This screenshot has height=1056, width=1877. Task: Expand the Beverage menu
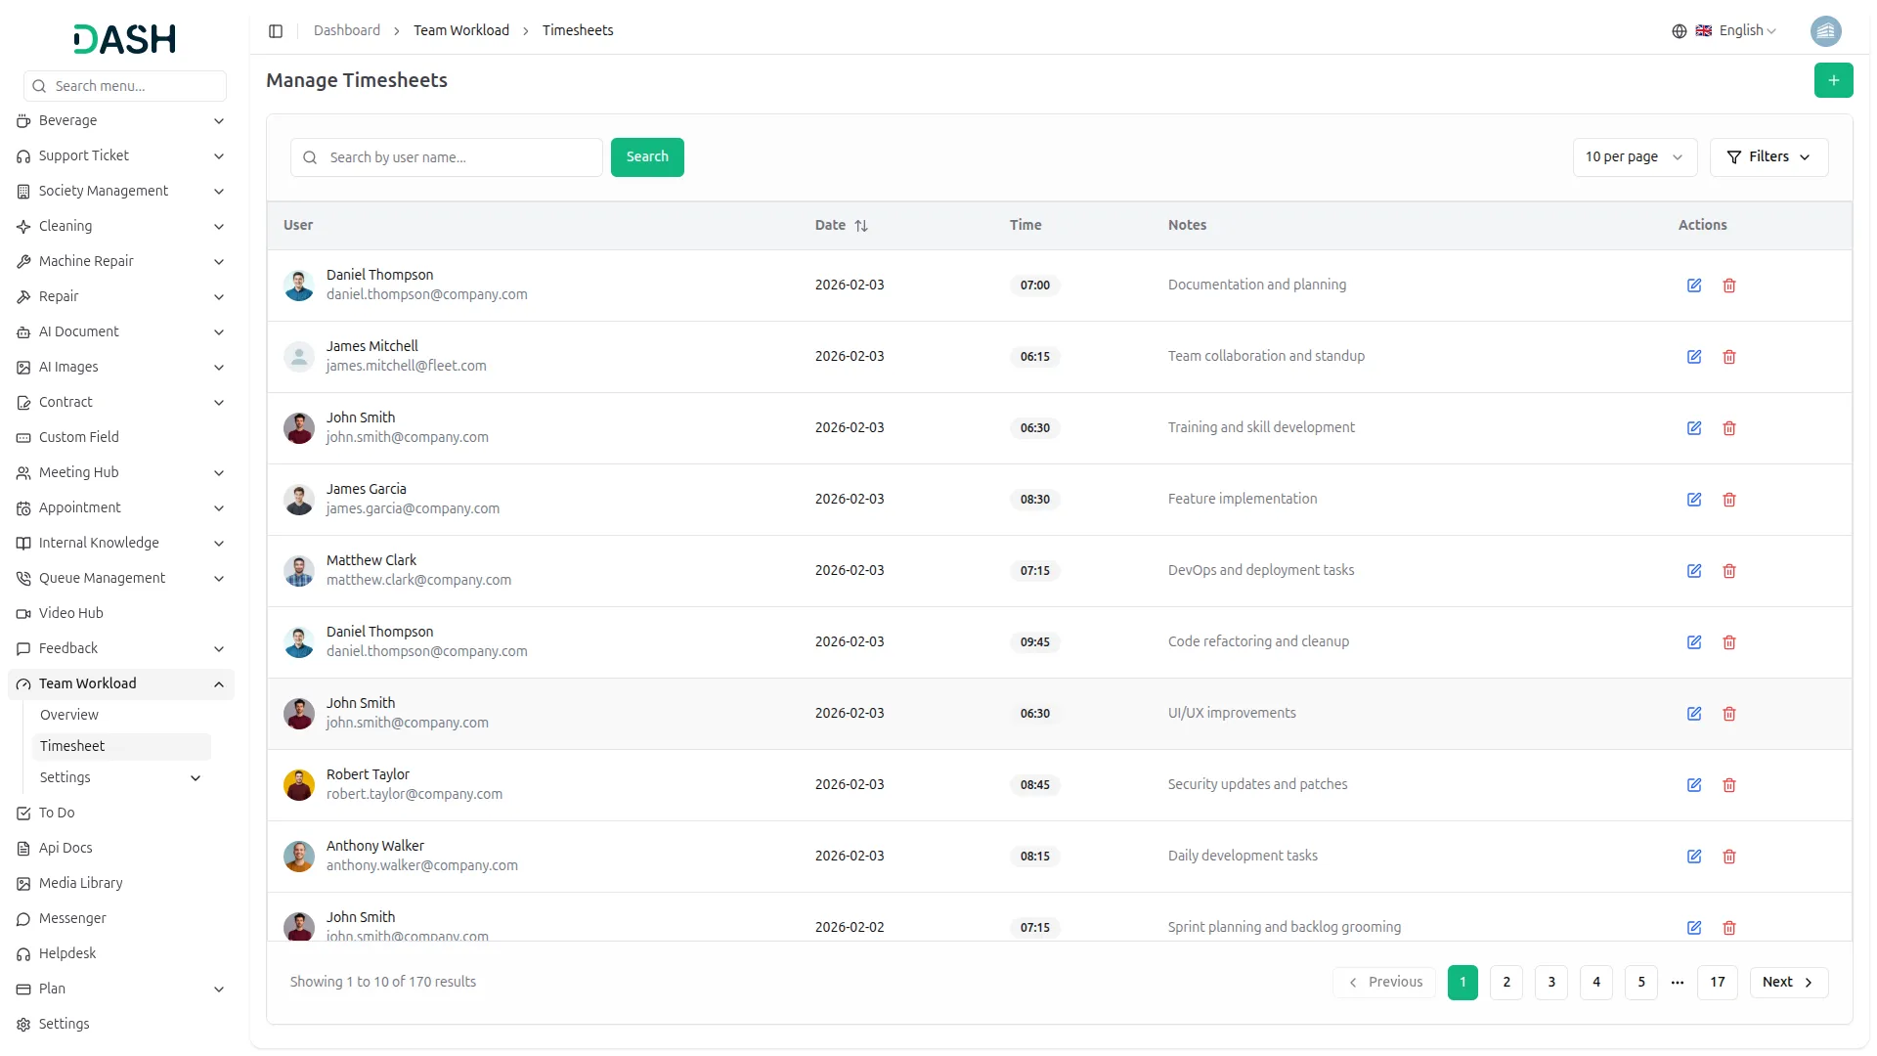(x=121, y=121)
